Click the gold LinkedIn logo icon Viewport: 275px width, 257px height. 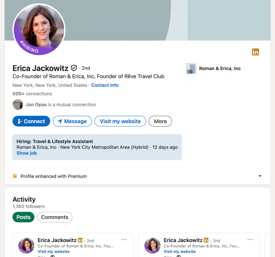click(255, 52)
